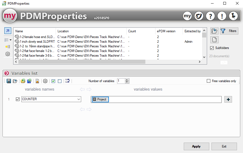Enable the Free variables only checkbox
This screenshot has width=243, height=153.
point(208,81)
